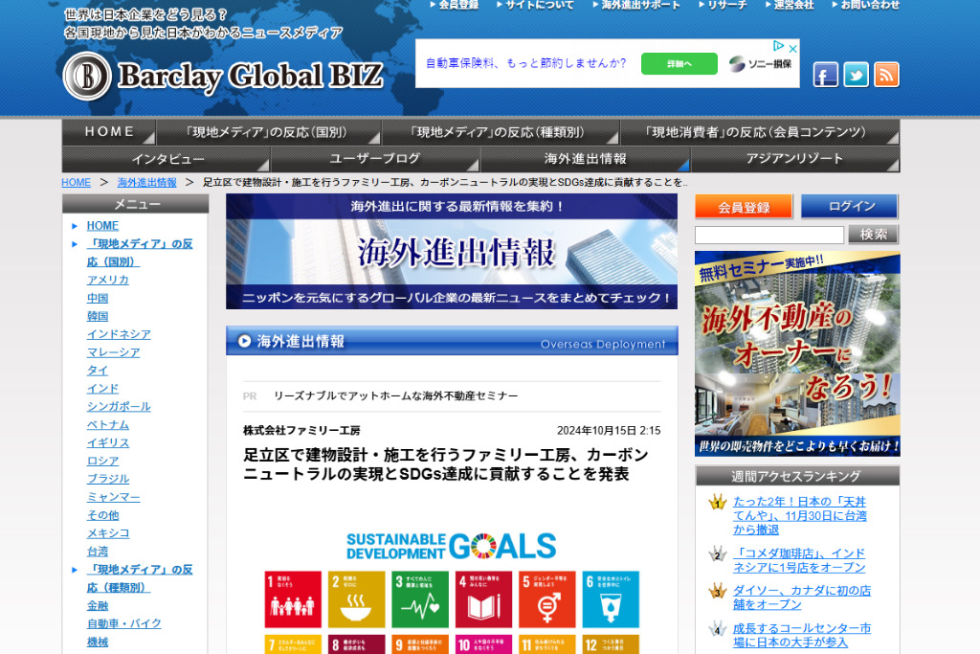Open the overseas real estate seminar banner
Image resolution: width=980 pixels, height=654 pixels.
click(796, 353)
